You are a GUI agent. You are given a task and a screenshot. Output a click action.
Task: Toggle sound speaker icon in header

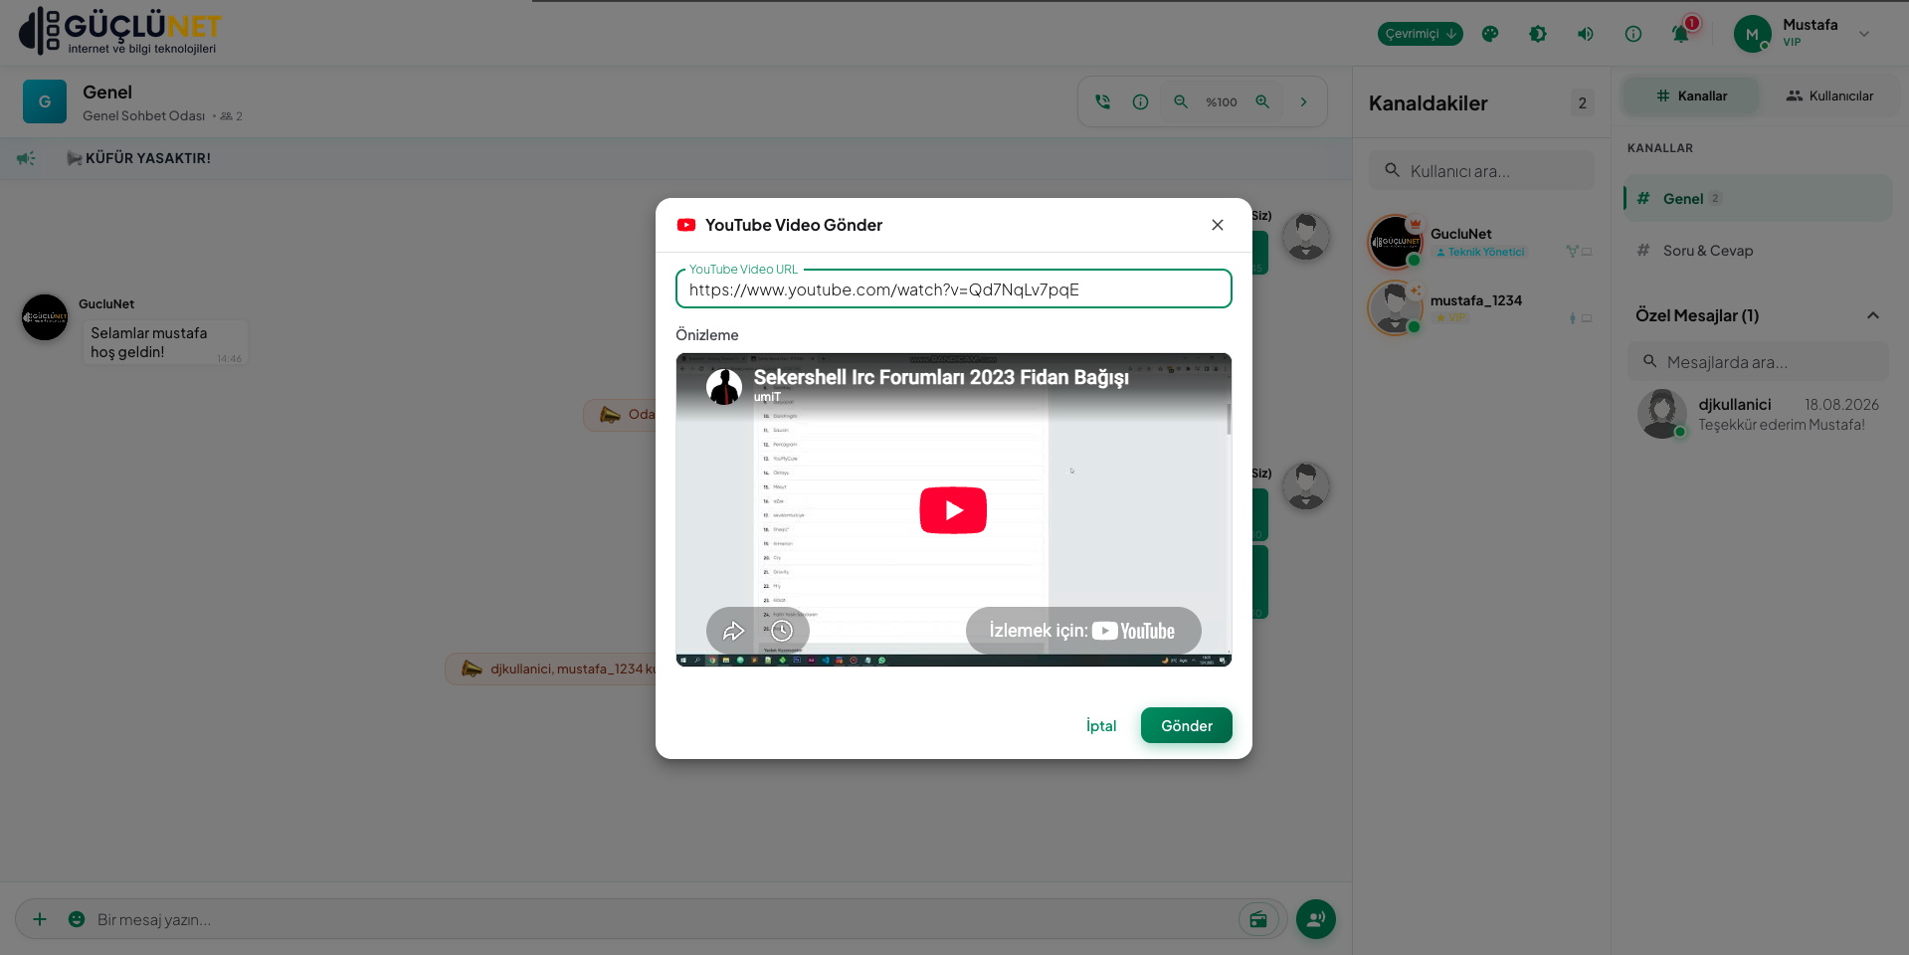(1585, 34)
